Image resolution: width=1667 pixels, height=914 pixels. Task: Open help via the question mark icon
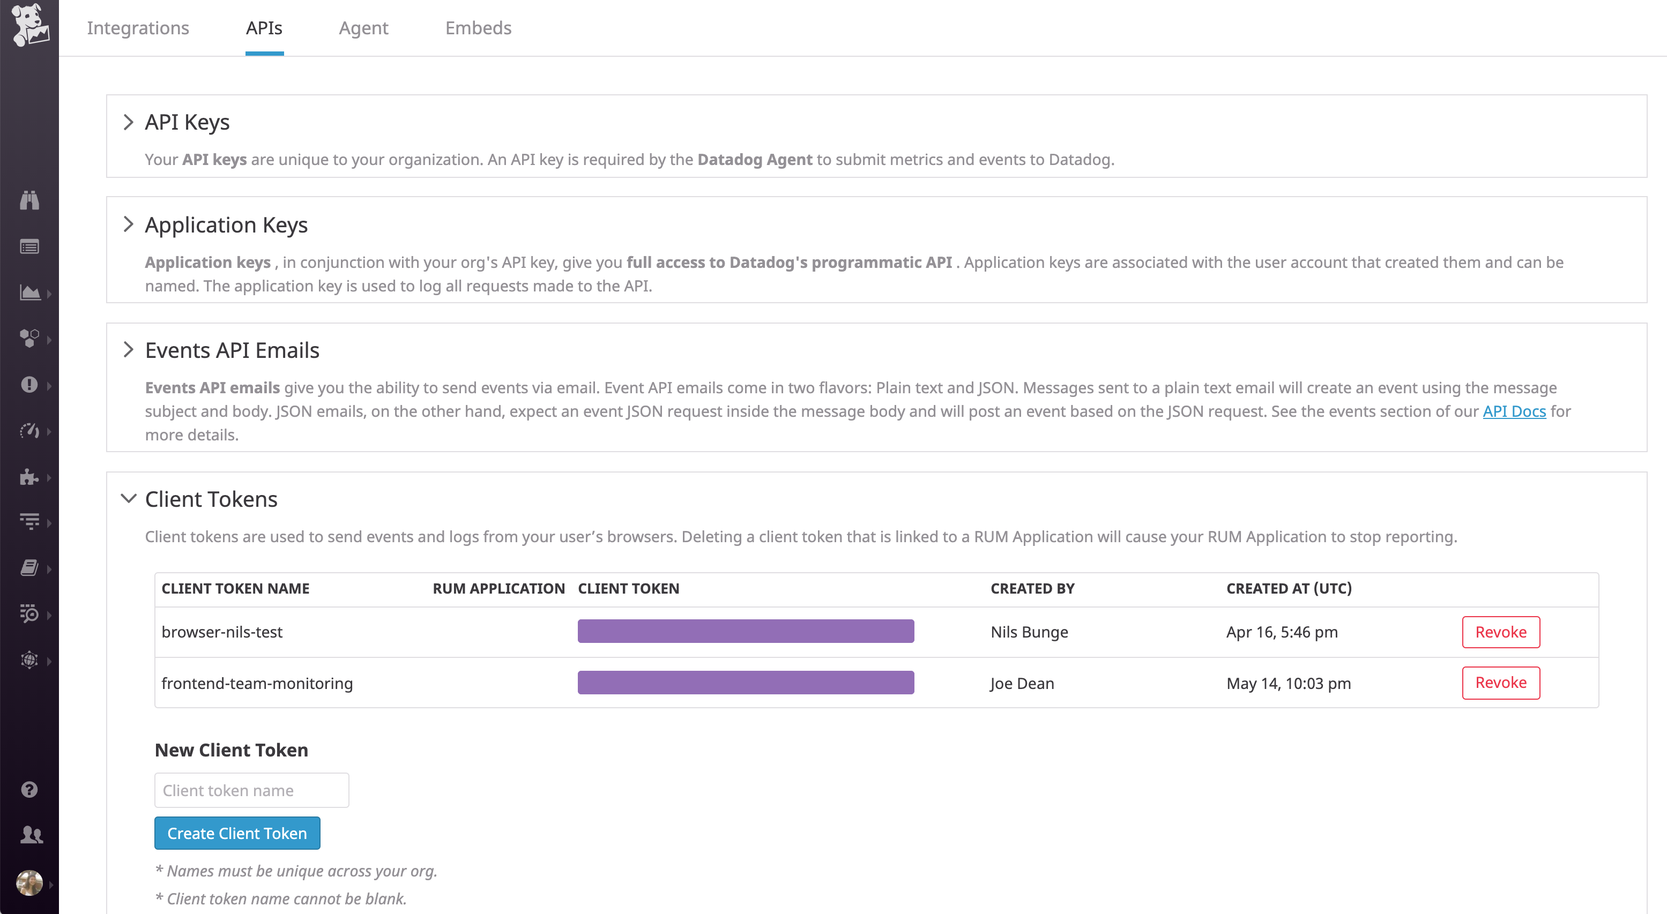pos(29,789)
